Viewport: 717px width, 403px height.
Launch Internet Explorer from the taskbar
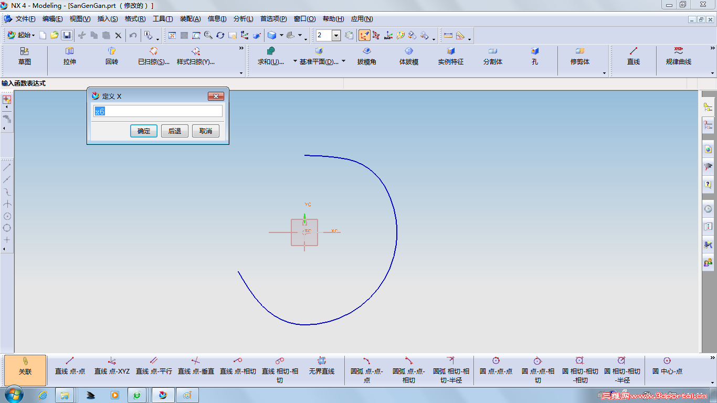coord(43,395)
